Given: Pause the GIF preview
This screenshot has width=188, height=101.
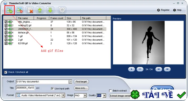Looking at the screenshot, I should tap(140, 69).
